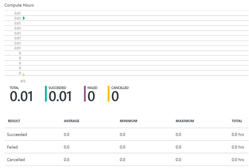Viewport: 249px width, 168px height.
Task: Select the green Succeeded legend color bar
Action: coord(46,94)
